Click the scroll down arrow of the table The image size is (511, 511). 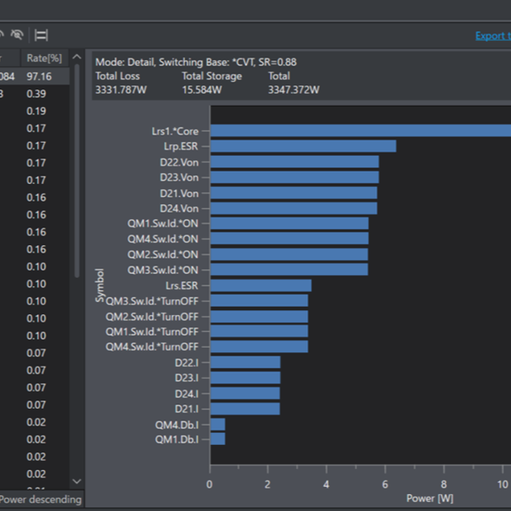pos(77,481)
